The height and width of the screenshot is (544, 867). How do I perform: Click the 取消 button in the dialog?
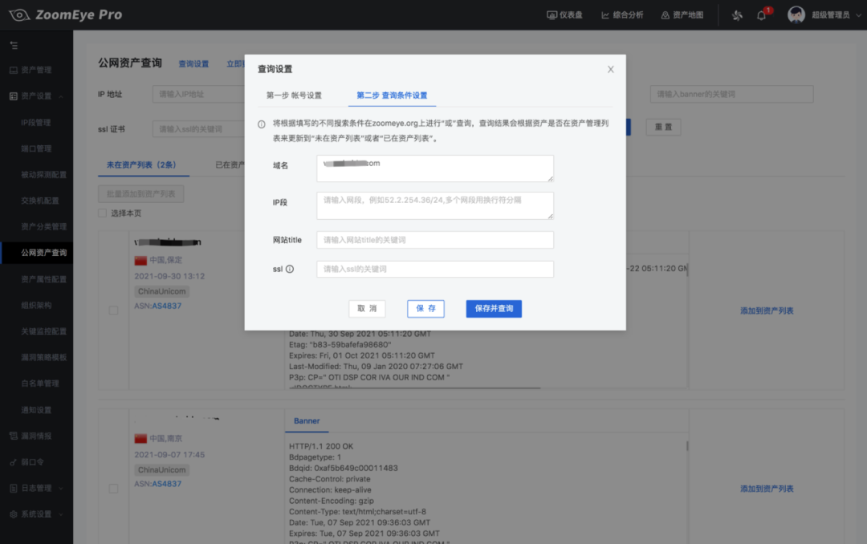(367, 308)
